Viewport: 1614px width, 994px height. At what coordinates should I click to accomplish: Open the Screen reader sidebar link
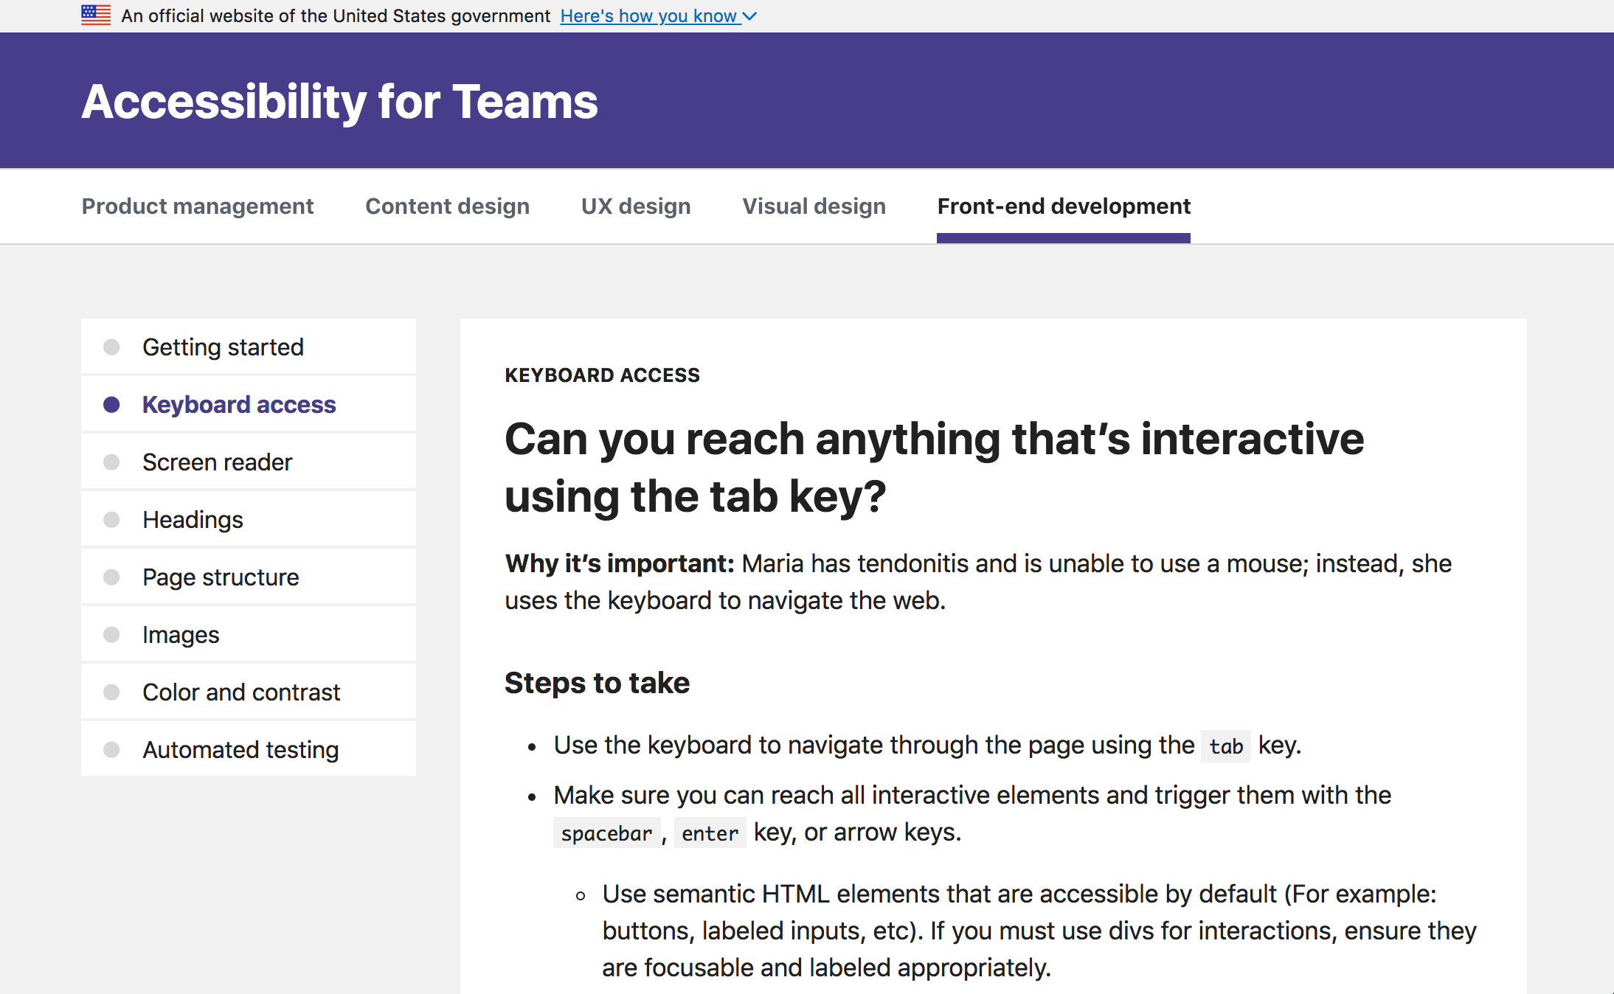click(217, 462)
